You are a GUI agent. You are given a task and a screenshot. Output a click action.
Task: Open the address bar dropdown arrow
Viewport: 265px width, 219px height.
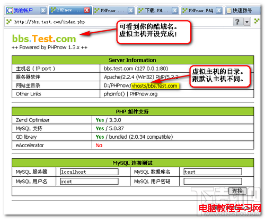[x=247, y=22]
